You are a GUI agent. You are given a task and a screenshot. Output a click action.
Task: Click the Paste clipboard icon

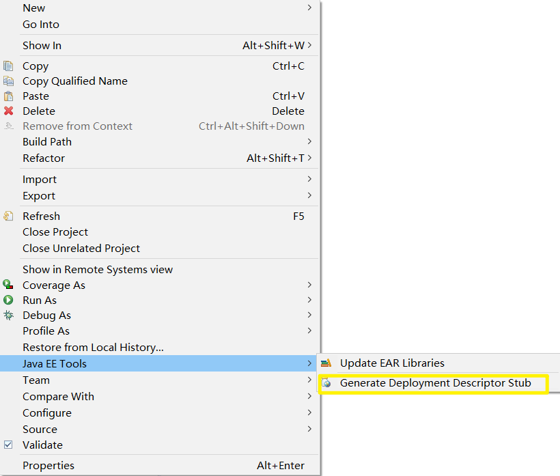click(x=8, y=96)
